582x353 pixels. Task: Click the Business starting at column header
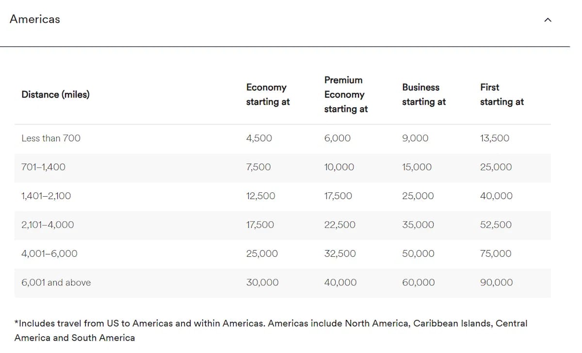424,95
